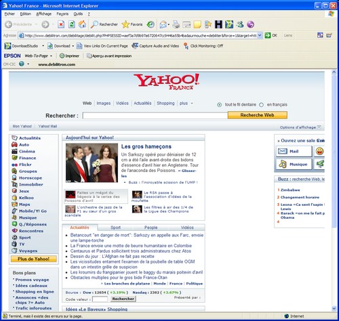Viewport: 339px width, 321px height.
Task: Click the smiley face icon in right panel
Action: 319,151
